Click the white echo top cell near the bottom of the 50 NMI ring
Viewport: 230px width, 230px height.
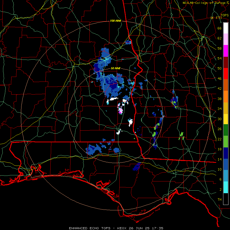pos(119,132)
